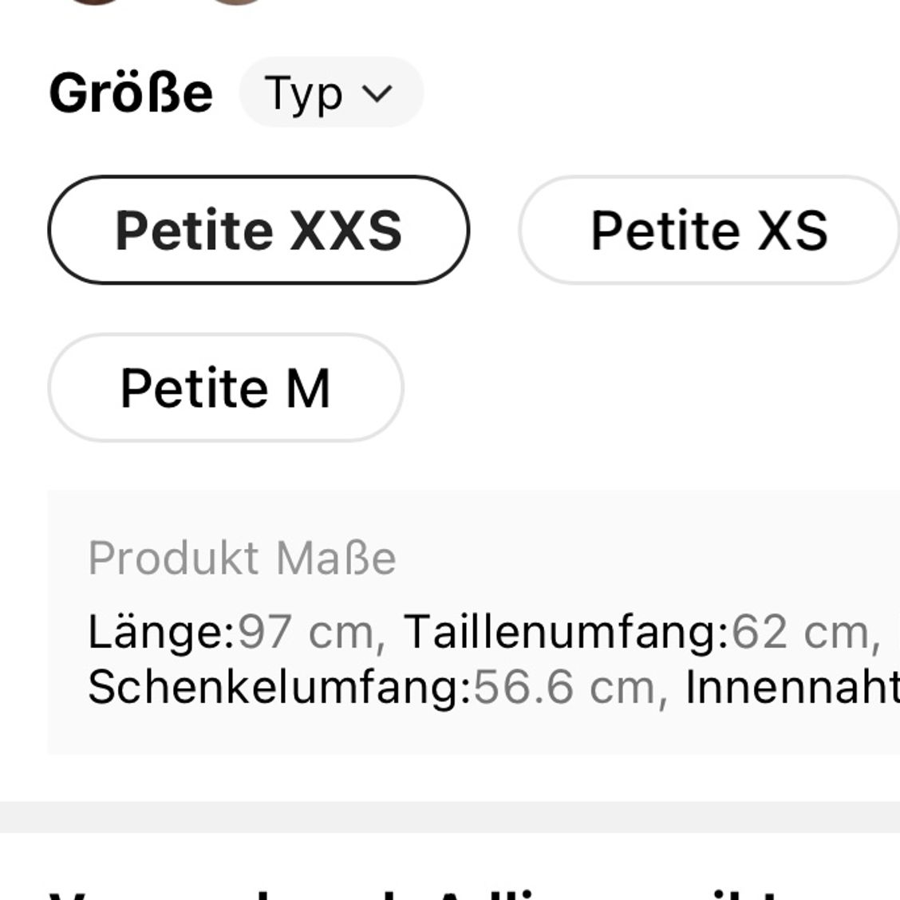The width and height of the screenshot is (900, 900).
Task: Select the second color swatch at top
Action: (236, 2)
